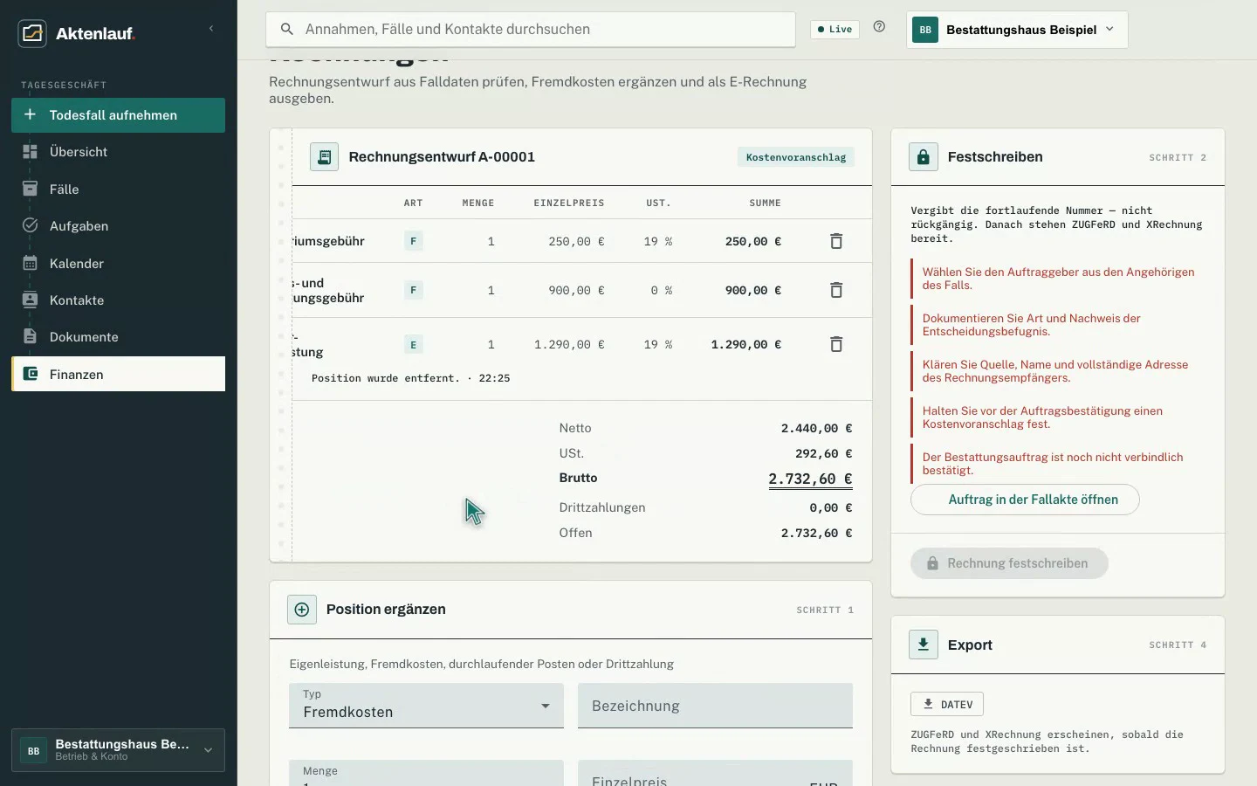The height and width of the screenshot is (786, 1257).
Task: Click the Menge input field
Action: point(426,773)
